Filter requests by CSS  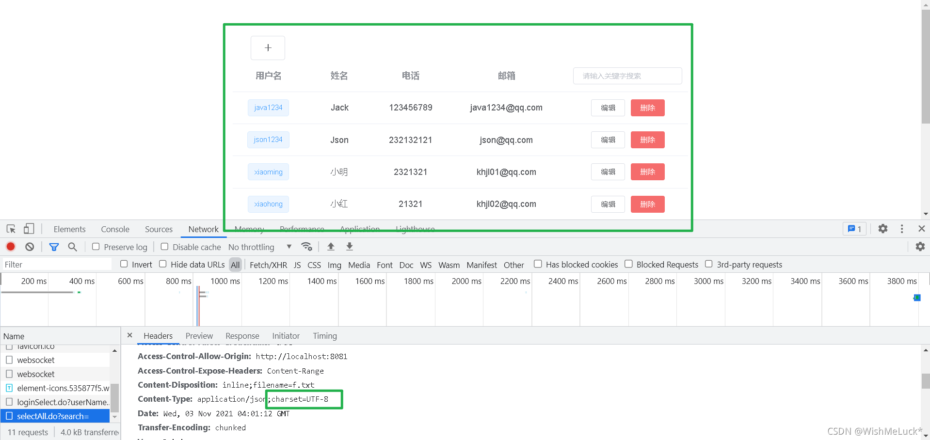[x=314, y=265]
